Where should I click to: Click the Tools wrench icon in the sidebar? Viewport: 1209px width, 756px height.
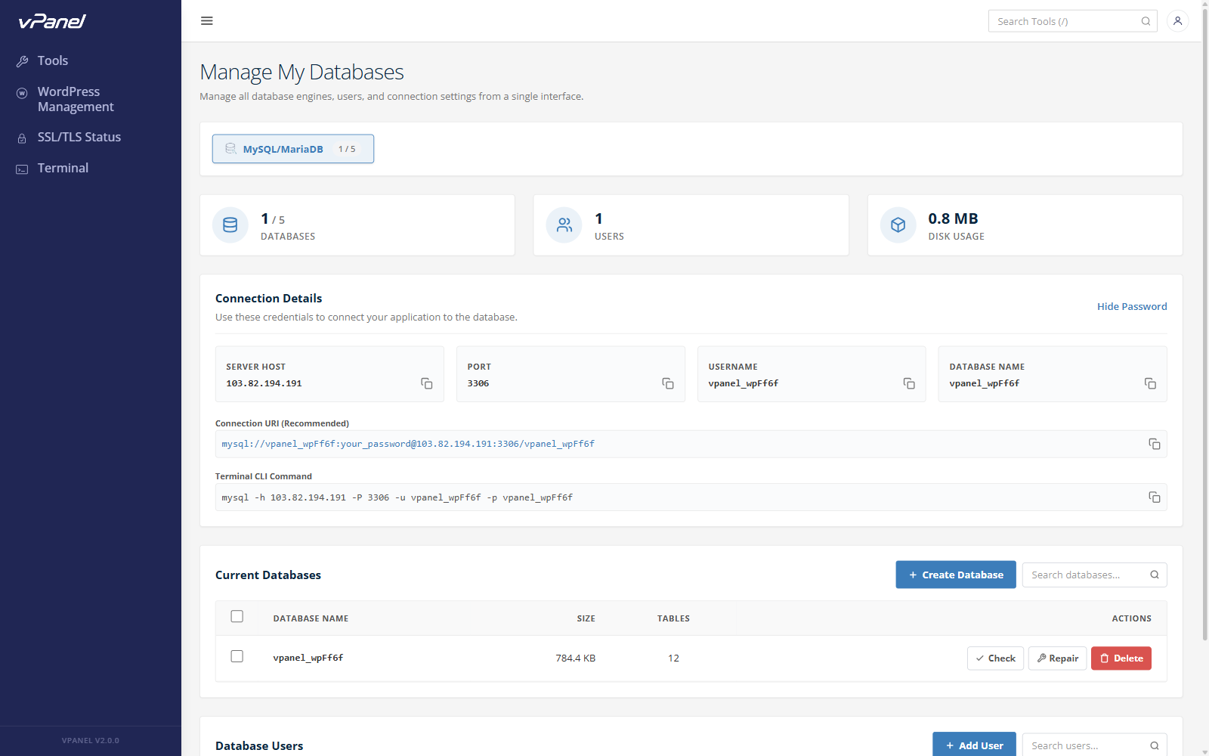click(23, 61)
